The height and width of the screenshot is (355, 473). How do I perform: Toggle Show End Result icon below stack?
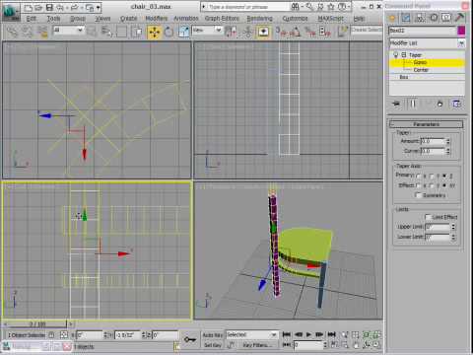click(x=413, y=104)
